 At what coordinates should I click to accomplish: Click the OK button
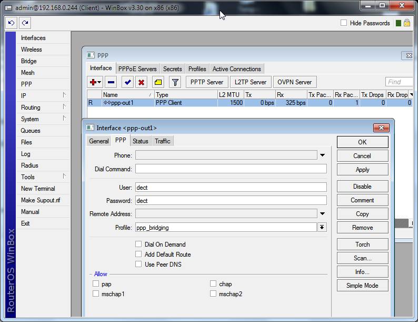[362, 142]
